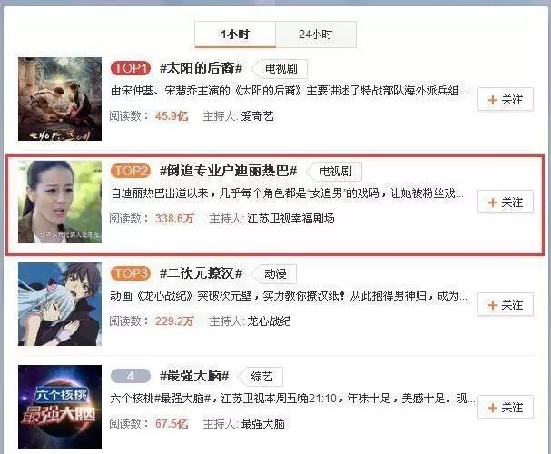Viewport: 551px width, 454px height.
Task: Open host 龙心战纪 profile link
Action: coord(269,321)
